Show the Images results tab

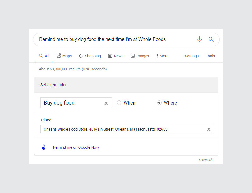140,56
